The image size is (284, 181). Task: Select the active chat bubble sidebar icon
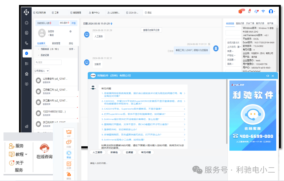[x=27, y=53]
